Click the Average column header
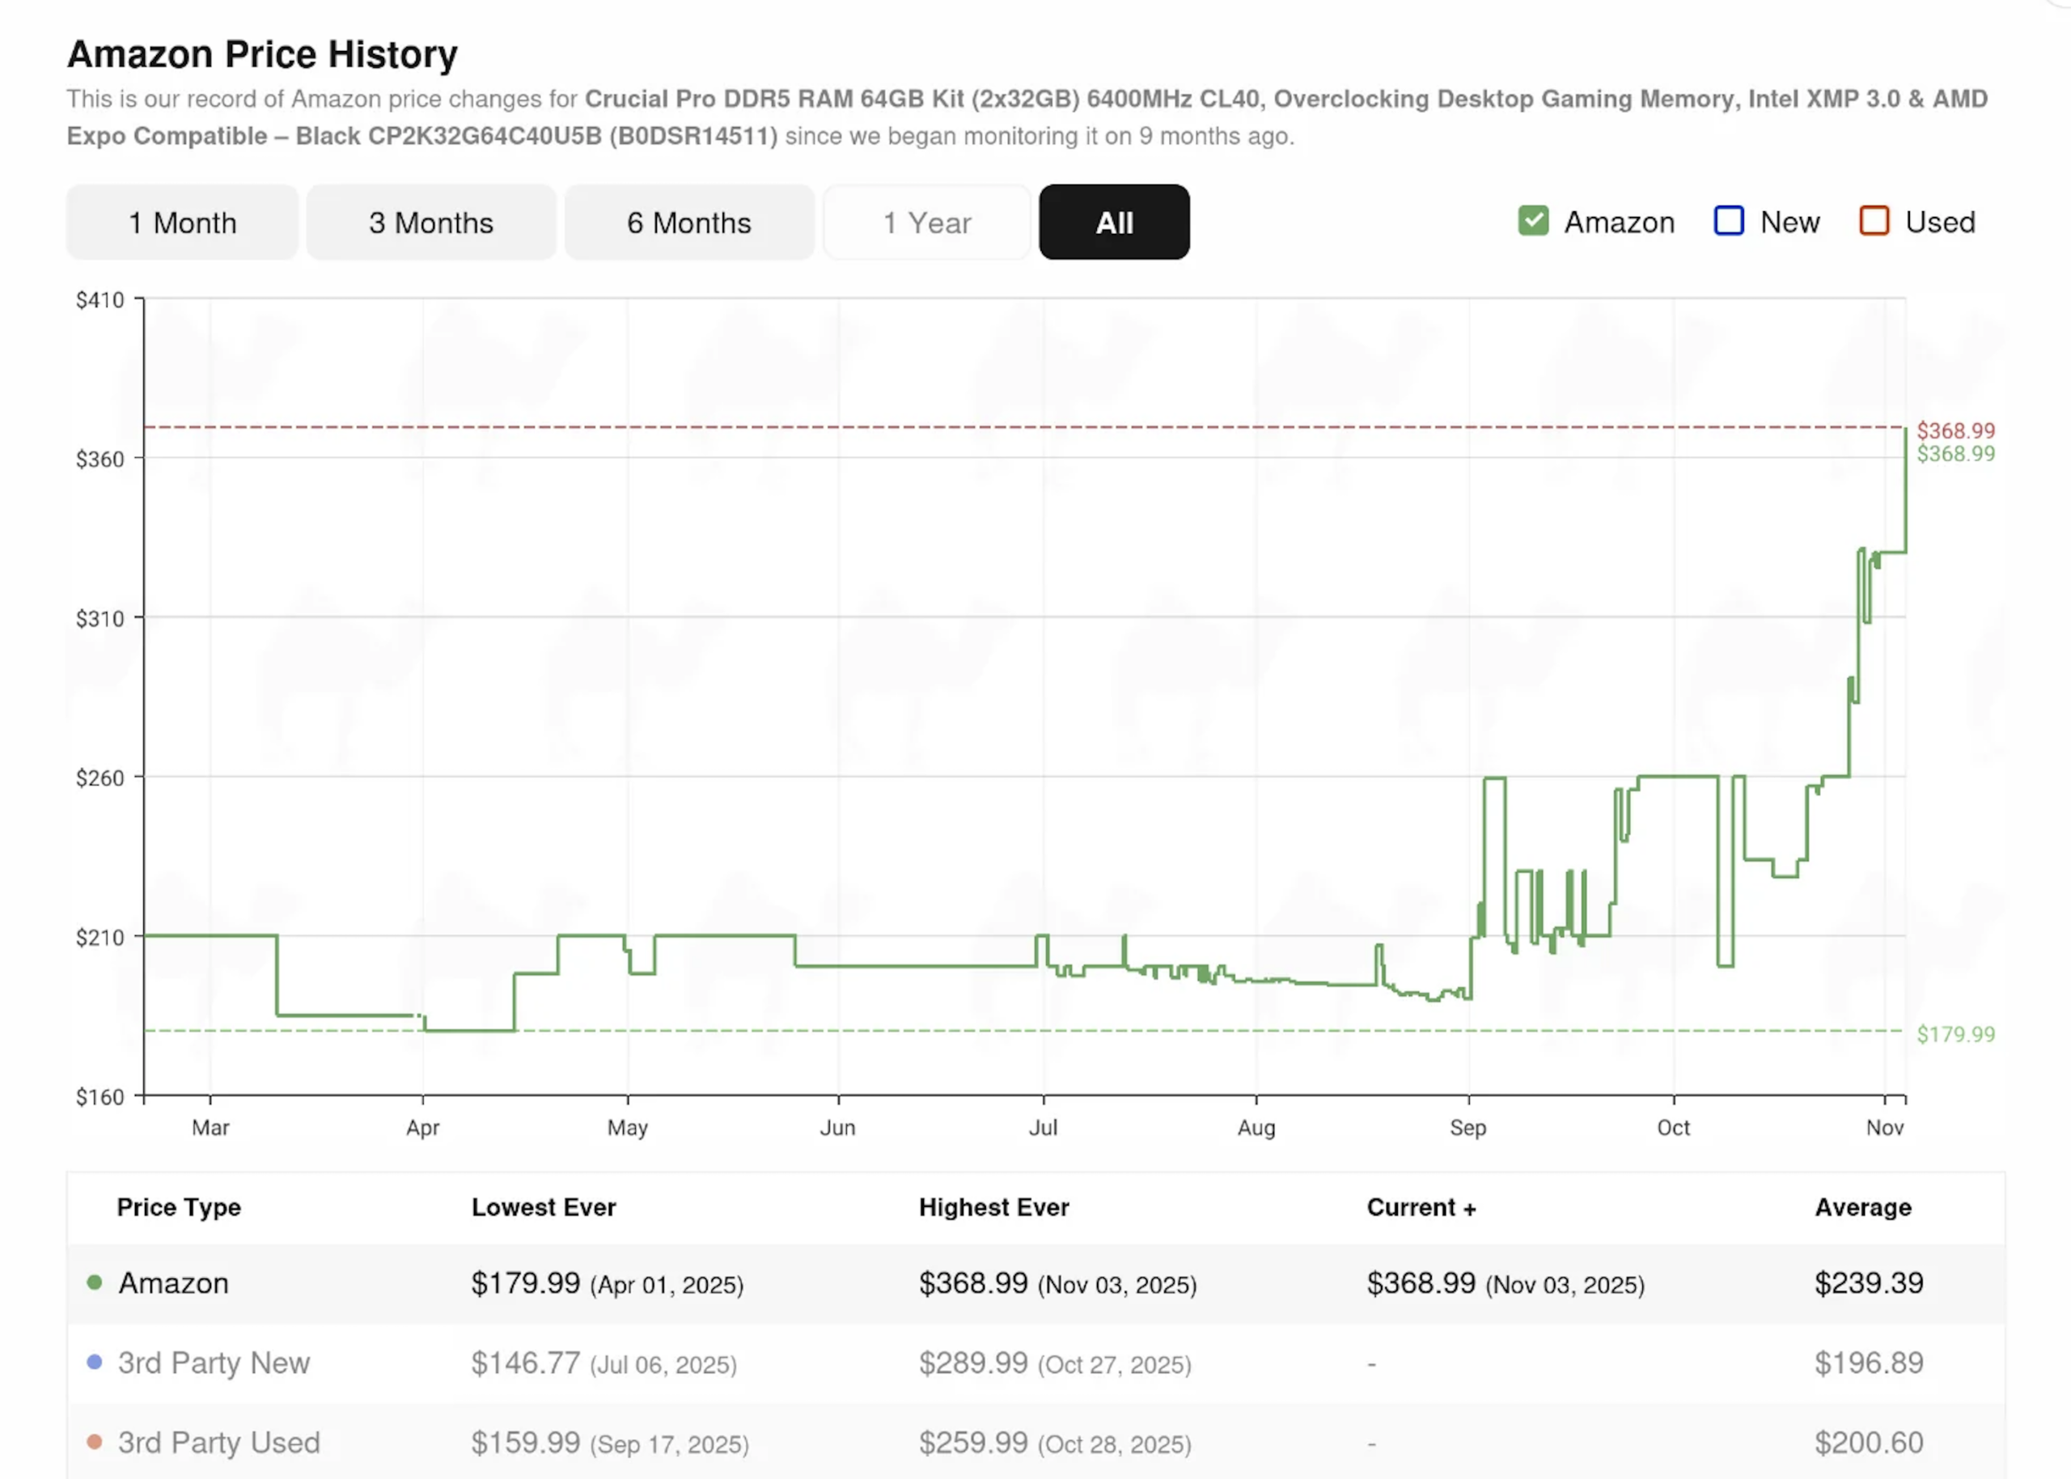Screen dimensions: 2071x1479 pyautogui.click(x=1861, y=1206)
